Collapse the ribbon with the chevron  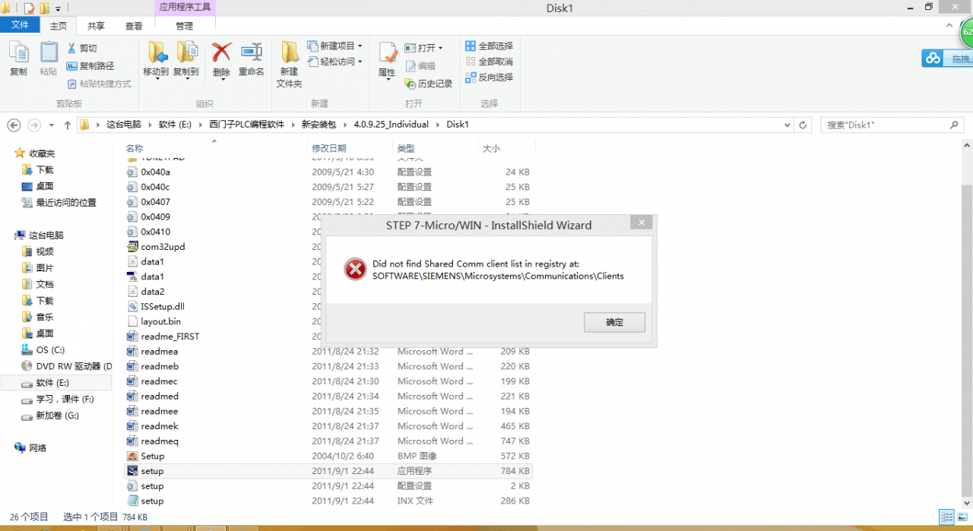tap(950, 25)
